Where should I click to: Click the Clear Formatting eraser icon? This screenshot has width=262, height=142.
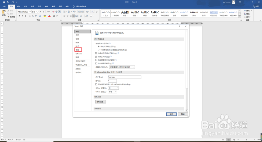[53, 12]
